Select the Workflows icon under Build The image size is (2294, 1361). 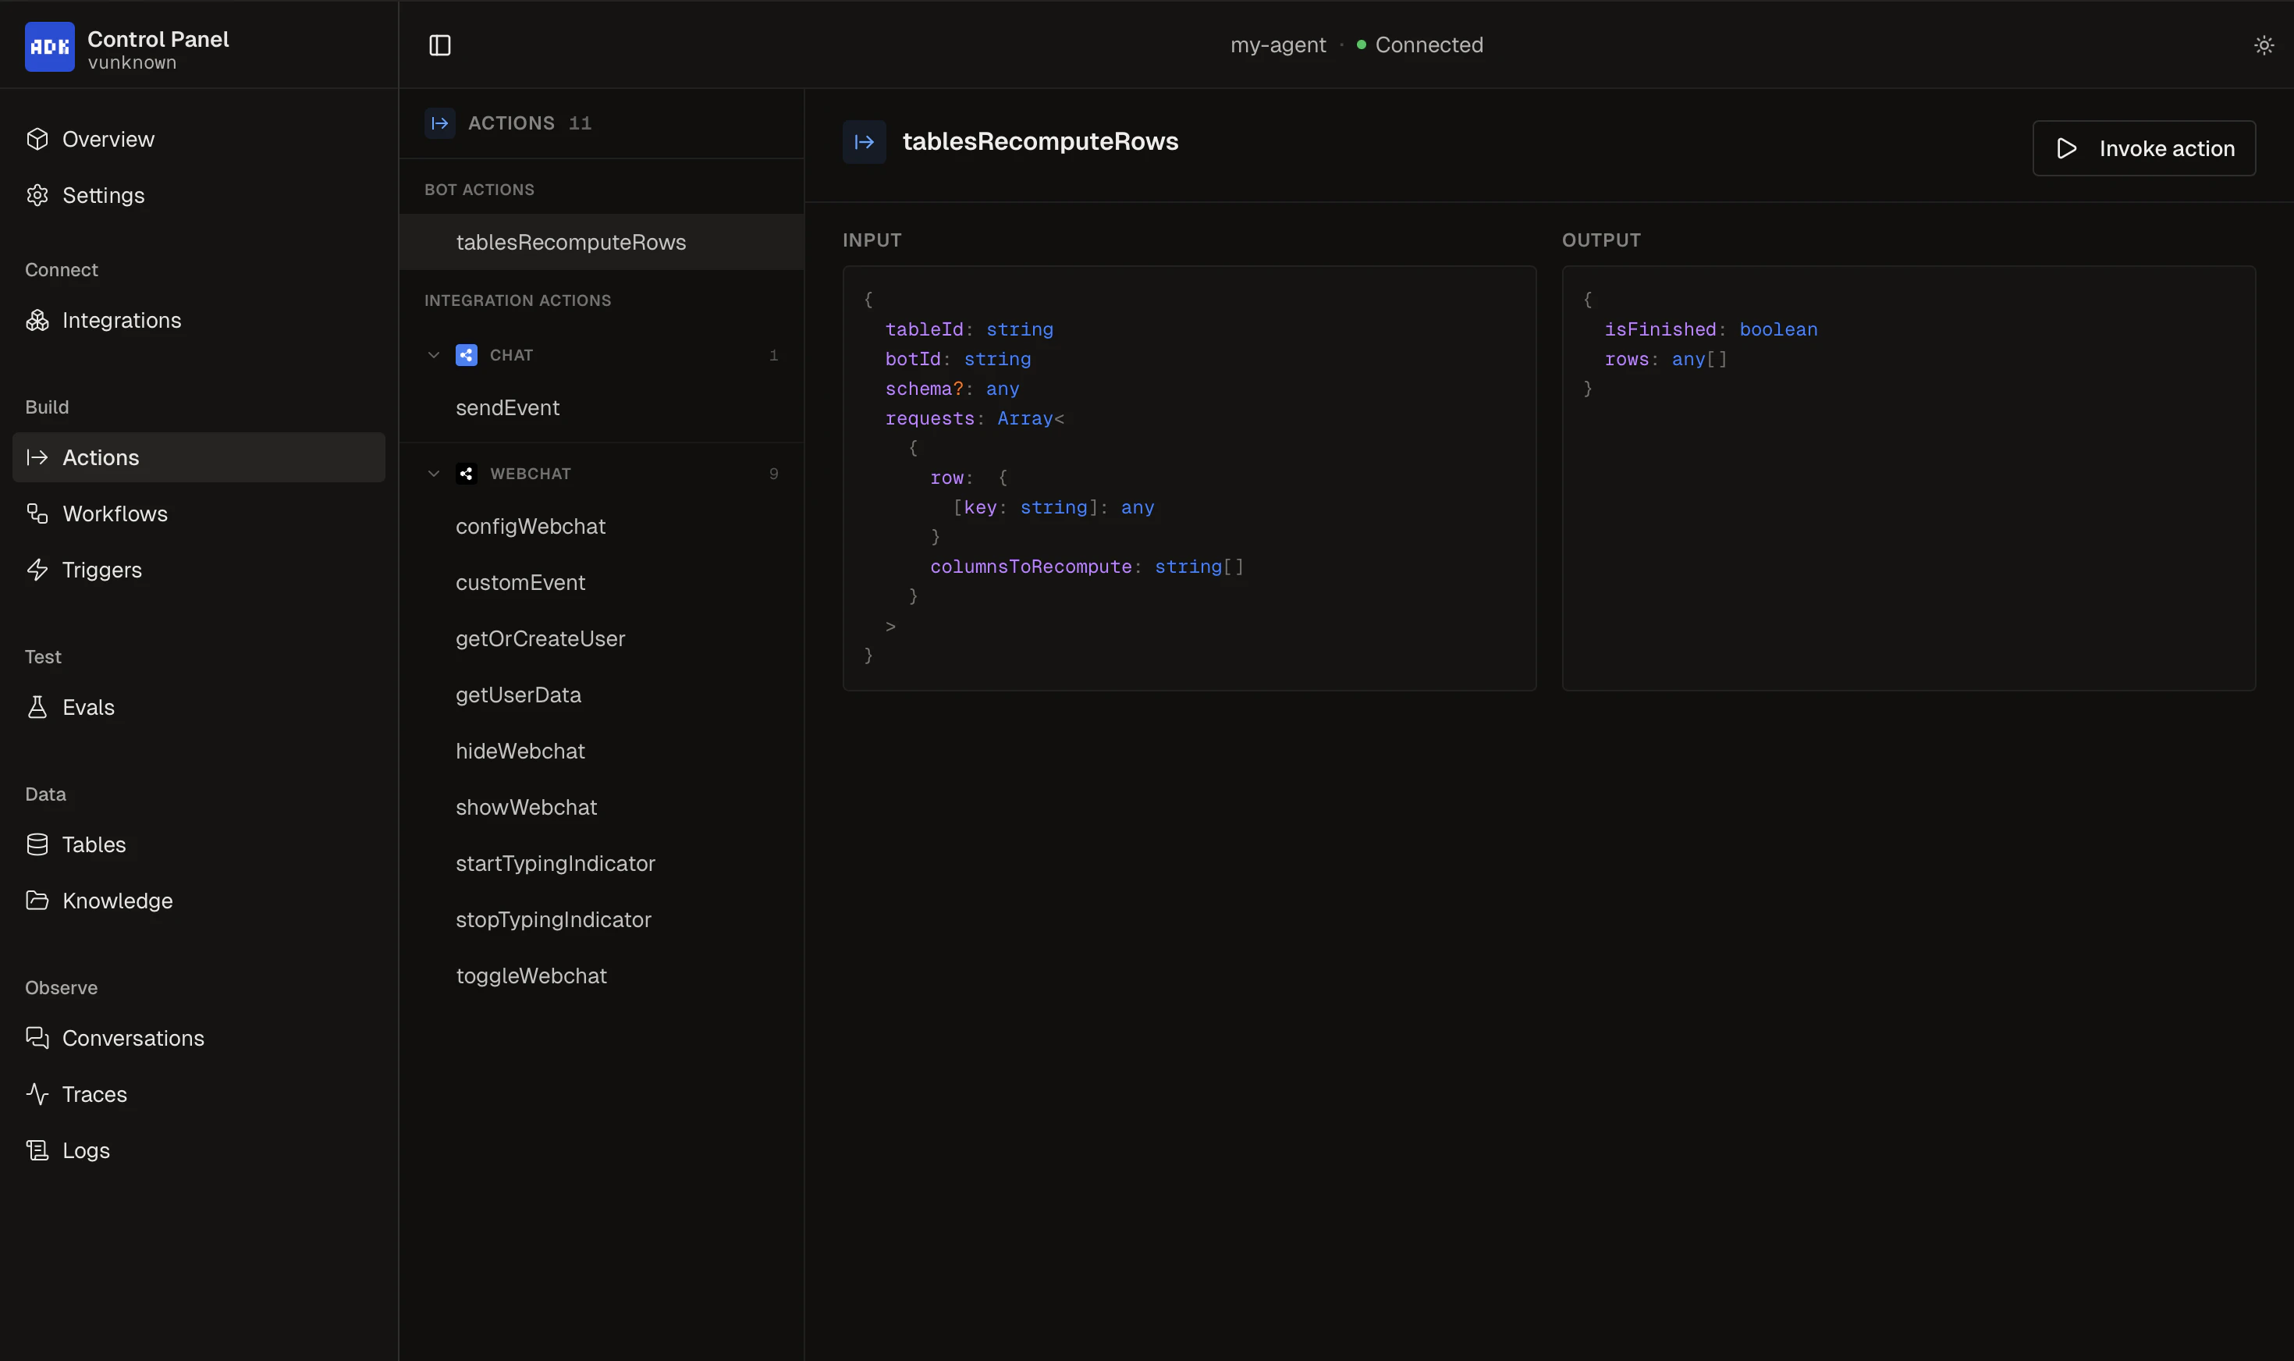[37, 513]
